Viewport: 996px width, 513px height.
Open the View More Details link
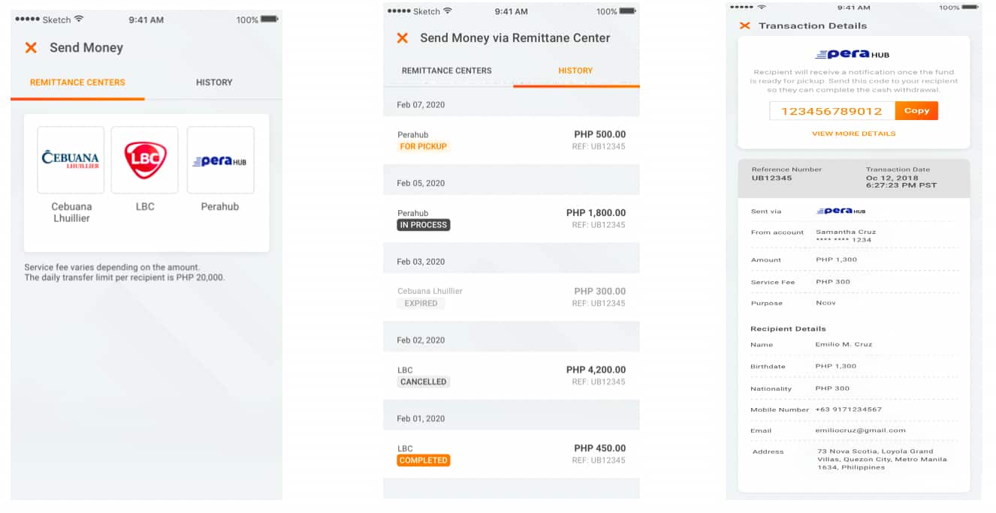853,133
